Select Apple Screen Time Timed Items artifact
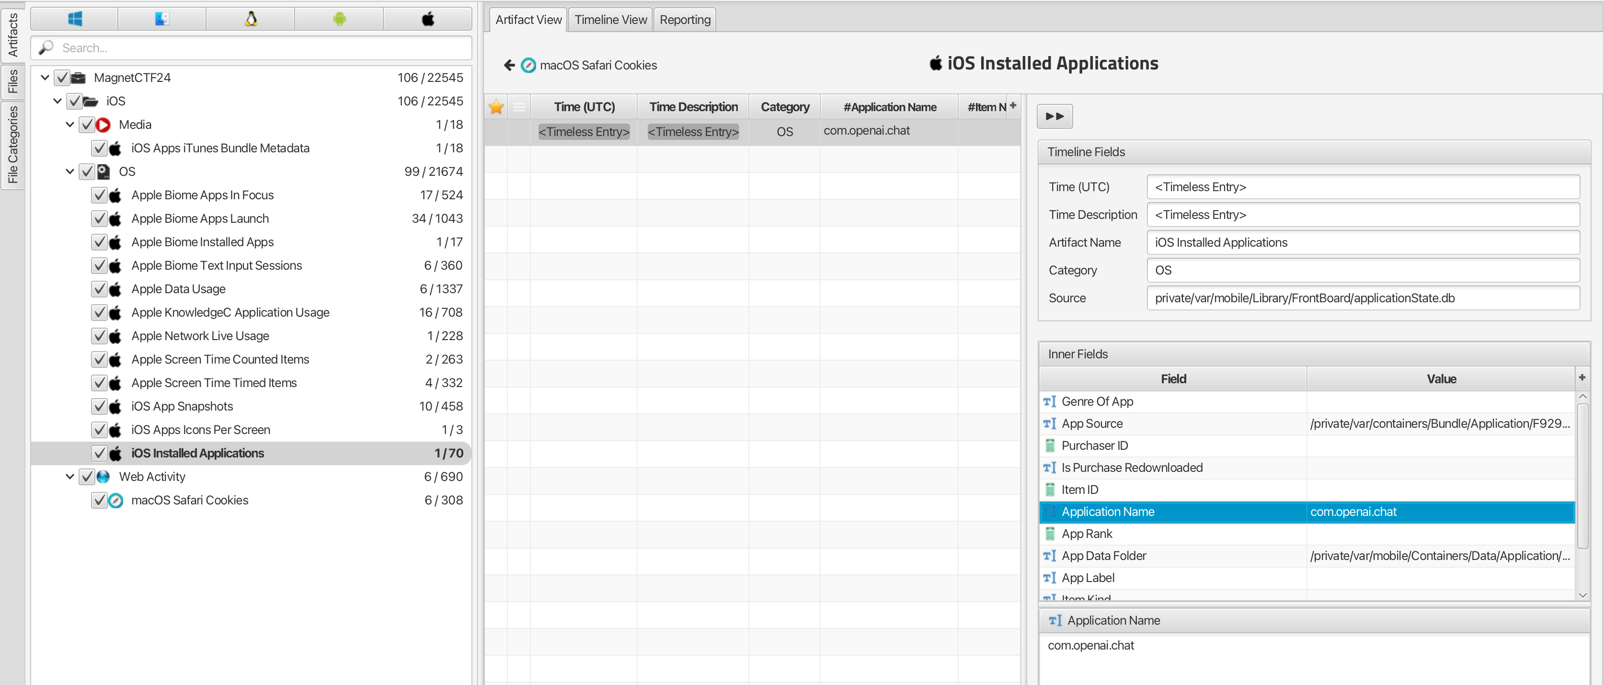The height and width of the screenshot is (685, 1604). point(251,383)
